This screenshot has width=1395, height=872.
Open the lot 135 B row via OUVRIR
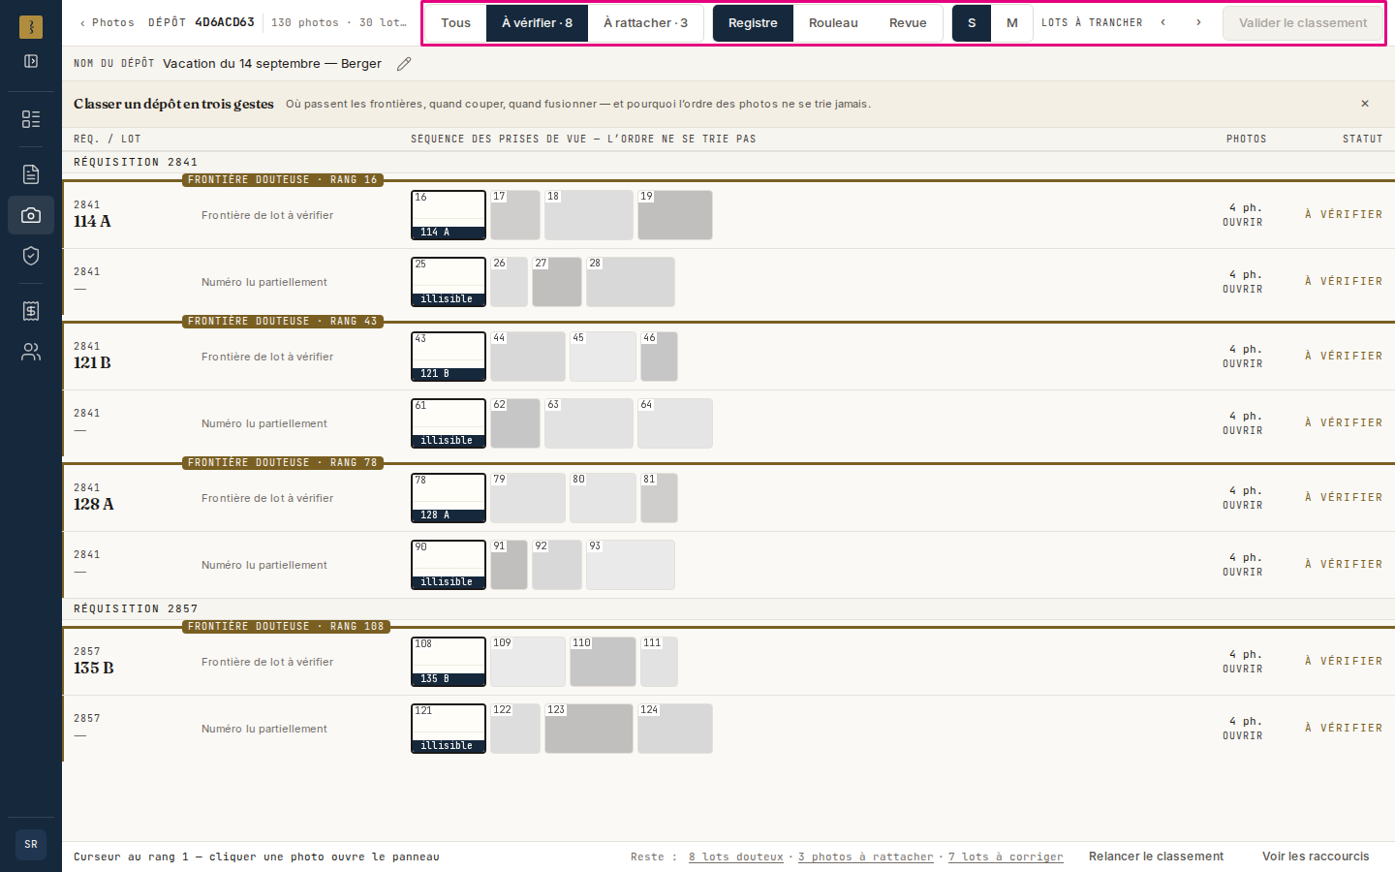click(x=1243, y=670)
